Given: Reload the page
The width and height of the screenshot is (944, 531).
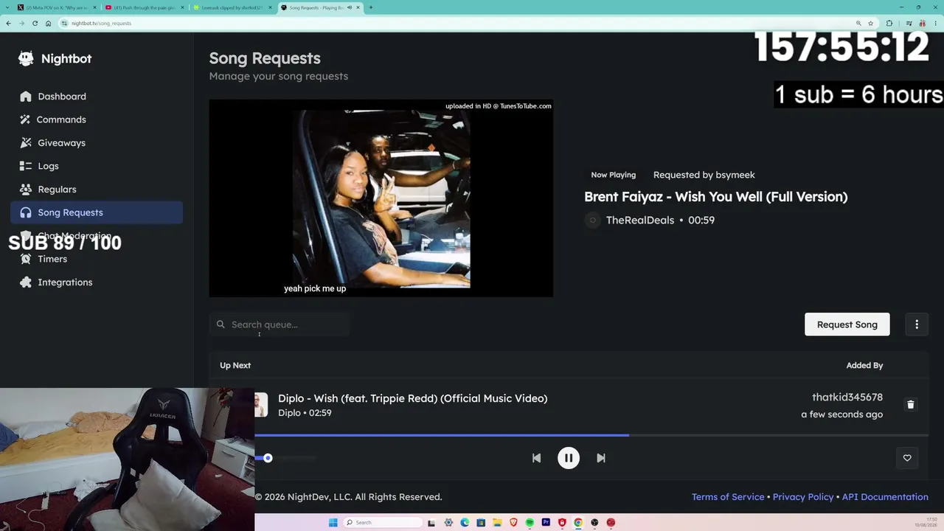Looking at the screenshot, I should (x=35, y=23).
